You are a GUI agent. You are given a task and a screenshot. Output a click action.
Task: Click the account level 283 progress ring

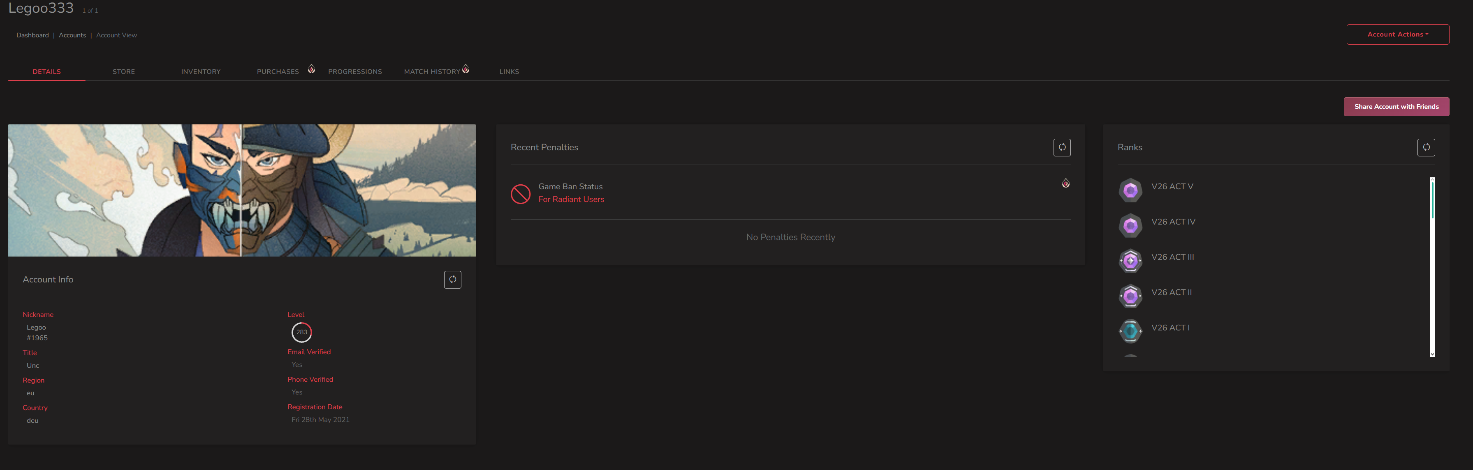[302, 332]
